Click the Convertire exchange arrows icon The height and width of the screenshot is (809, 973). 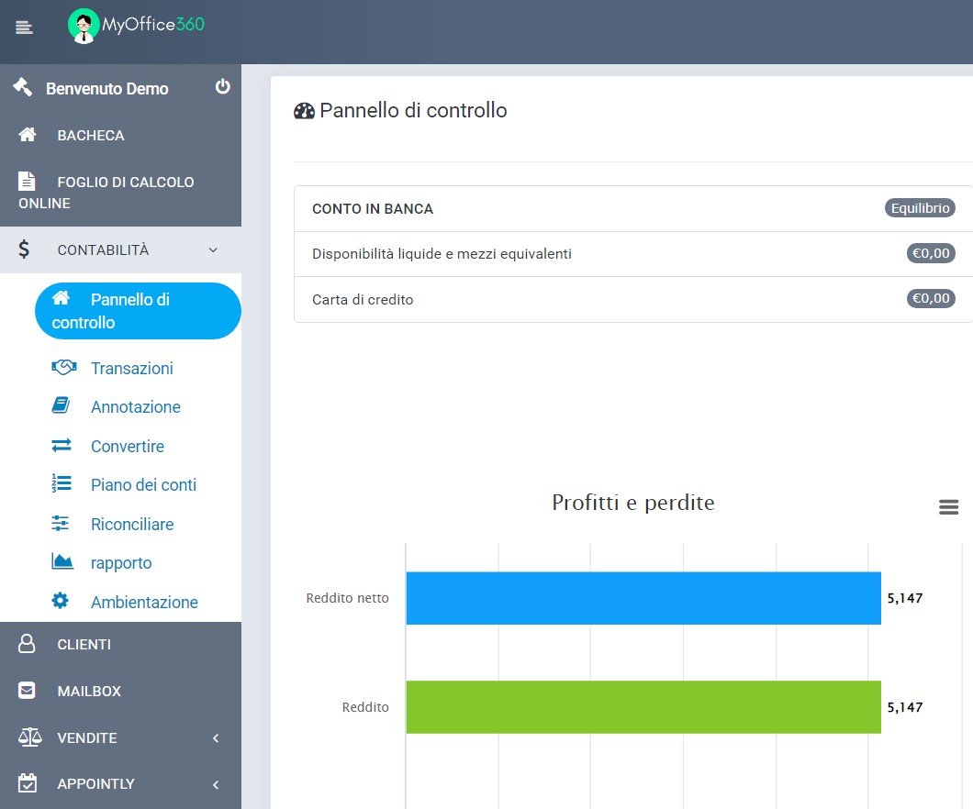[x=62, y=445]
